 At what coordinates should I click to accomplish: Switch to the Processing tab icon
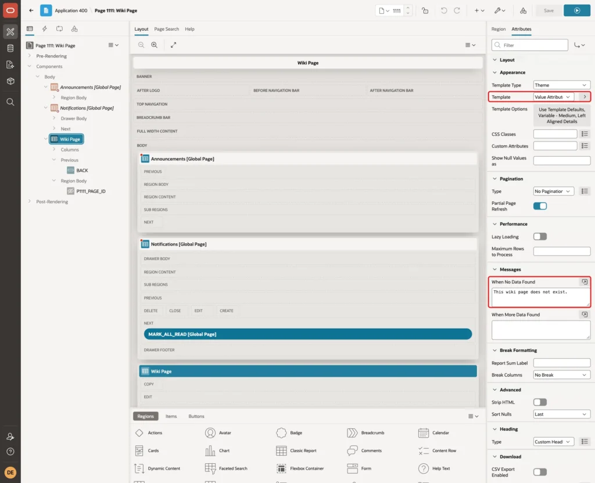(60, 29)
